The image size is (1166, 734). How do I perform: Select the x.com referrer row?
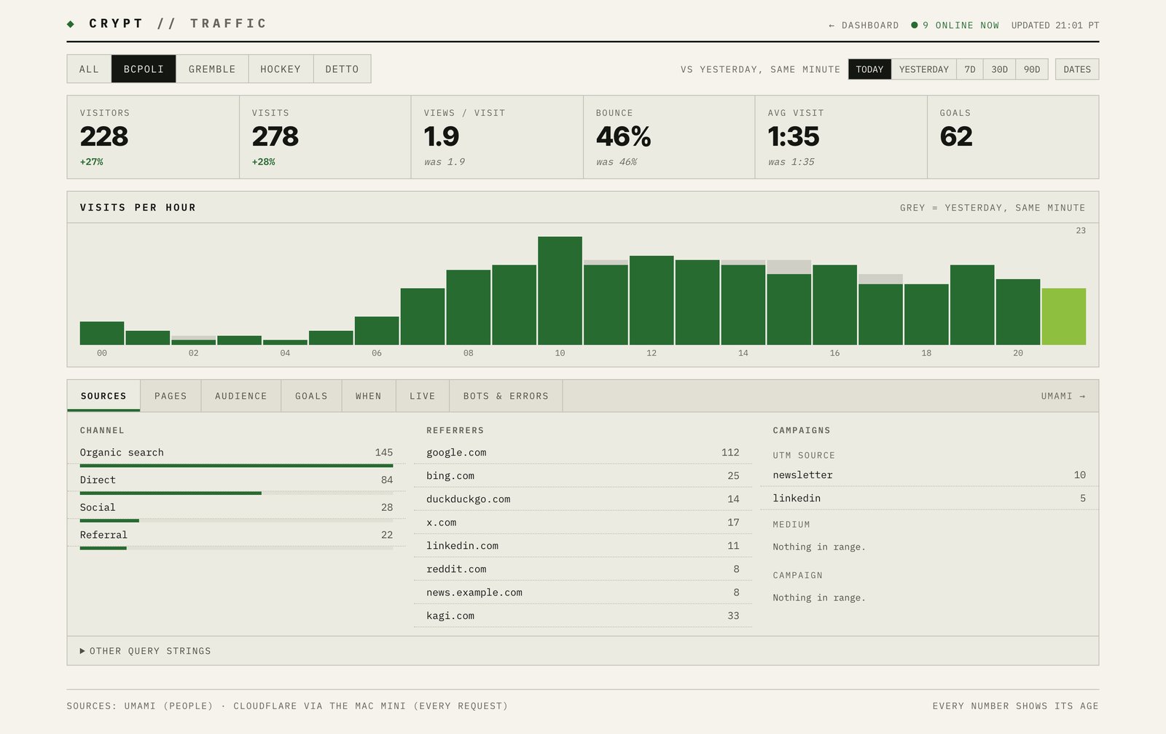583,523
